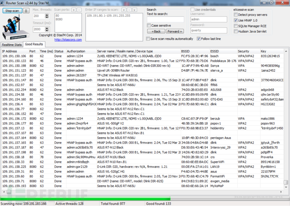Select row with IP 109.191.159.193

point(142,186)
